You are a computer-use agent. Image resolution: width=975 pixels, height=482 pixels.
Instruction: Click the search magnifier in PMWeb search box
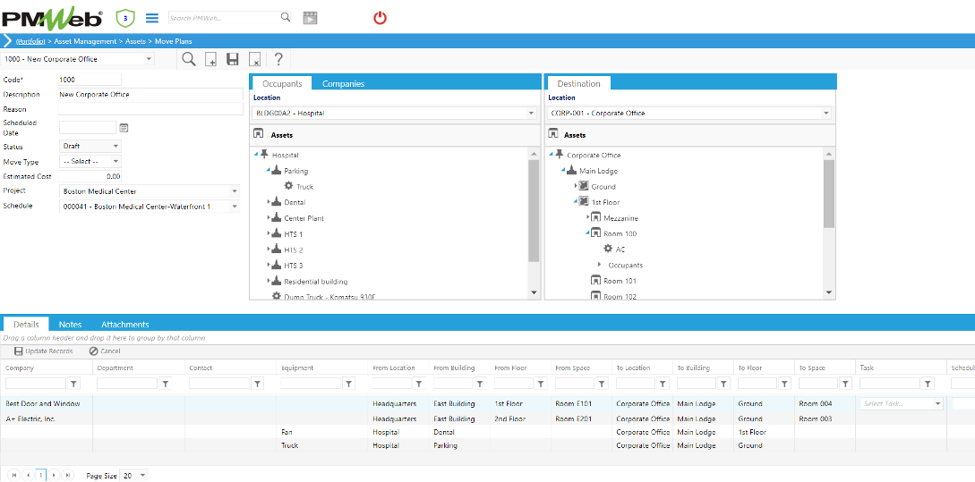286,17
